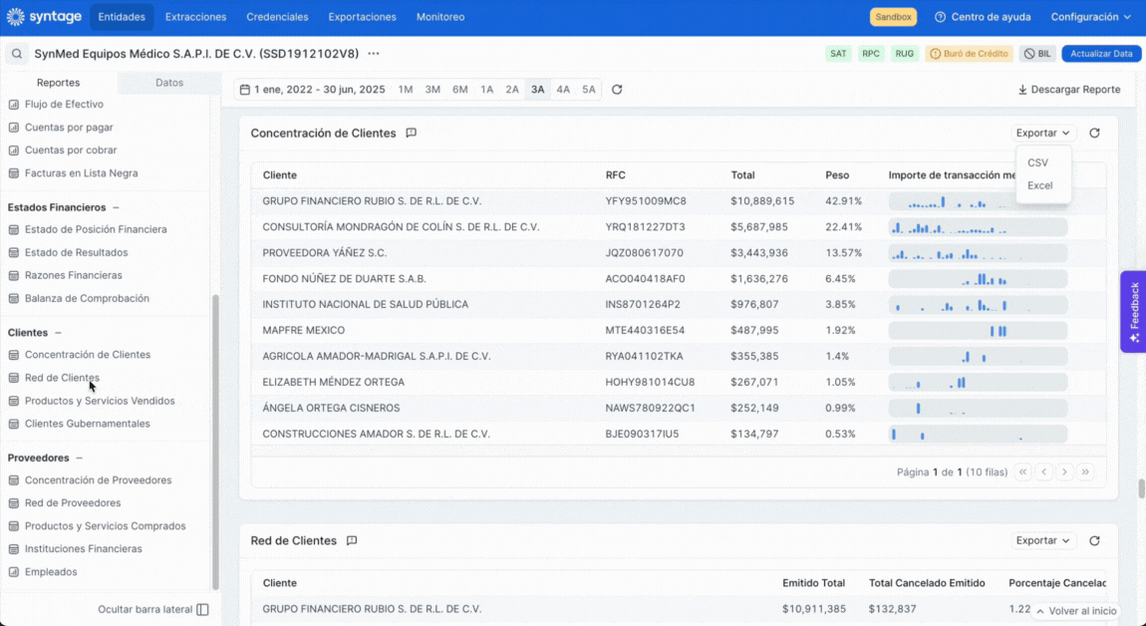
Task: Open the date range picker 1 ene, 2022 - 30 jun, 2025
Action: [313, 90]
